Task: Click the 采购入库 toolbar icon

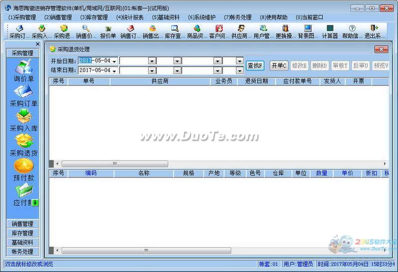Action: point(41,32)
